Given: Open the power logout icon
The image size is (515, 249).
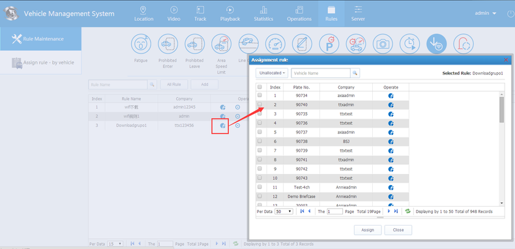Looking at the screenshot, I should click(510, 14).
